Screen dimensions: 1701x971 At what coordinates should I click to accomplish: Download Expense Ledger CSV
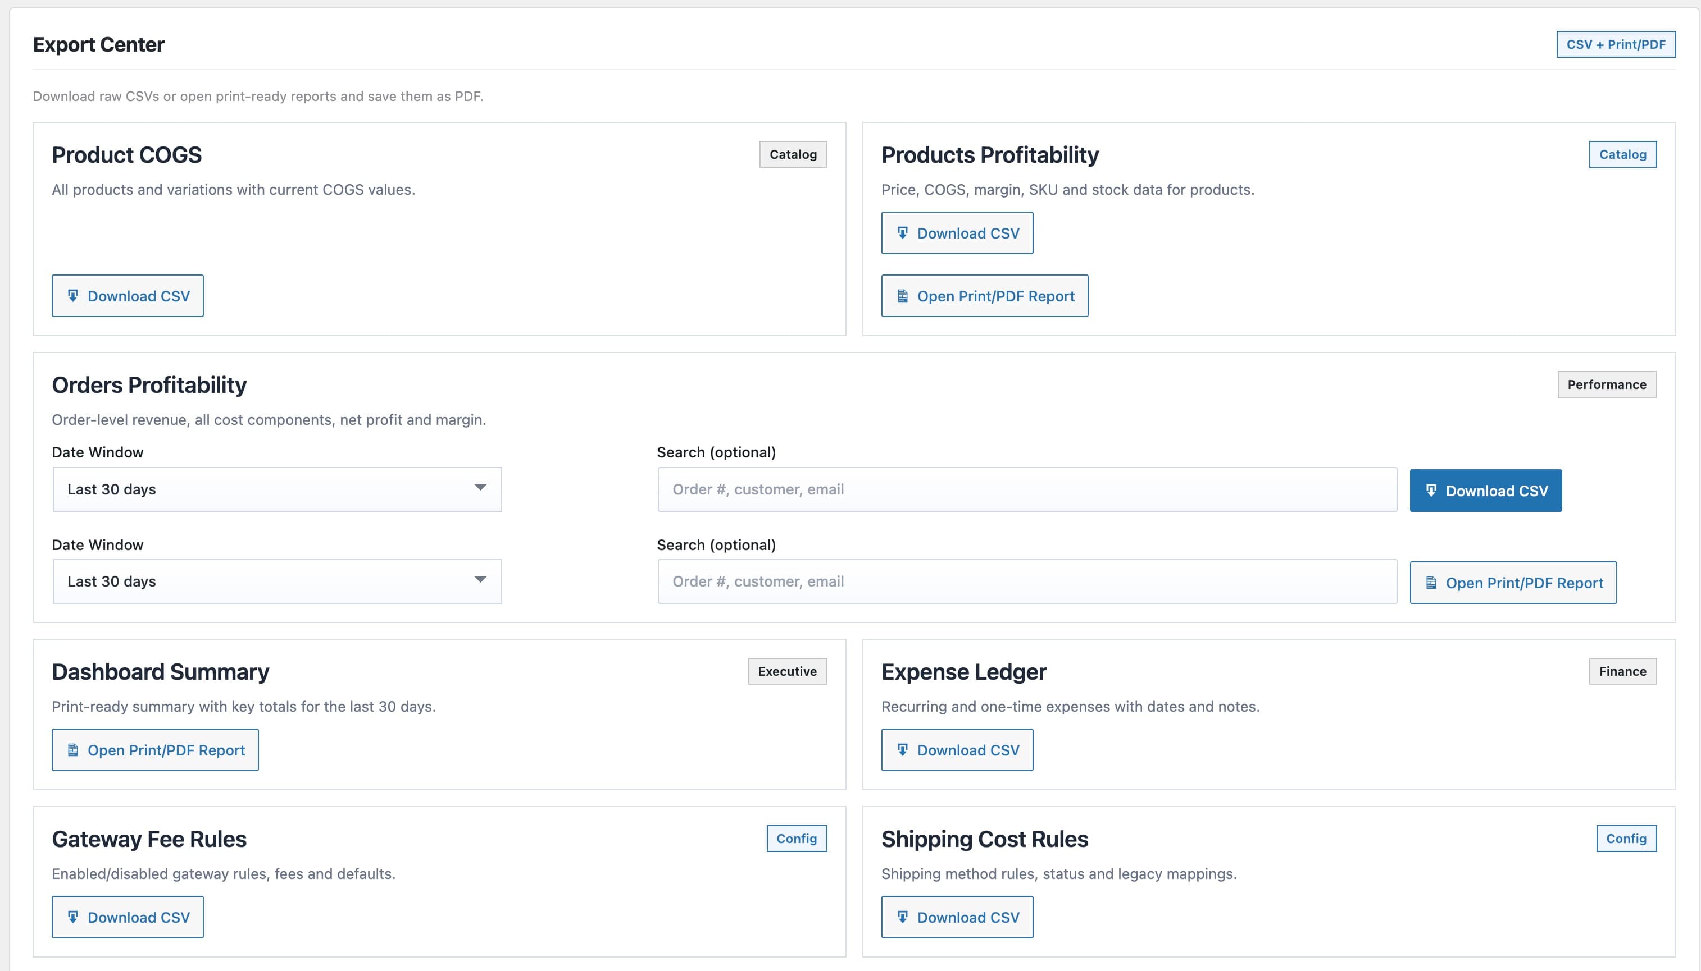click(x=957, y=750)
